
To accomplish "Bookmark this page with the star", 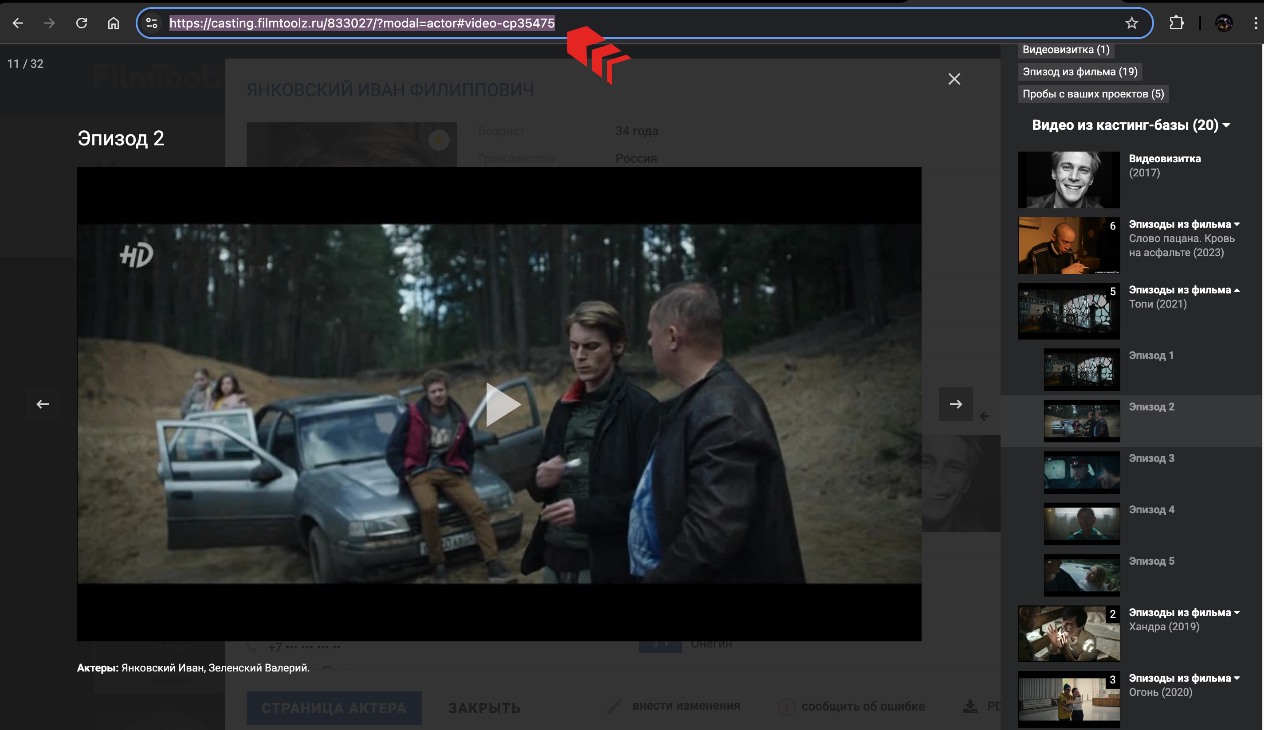I will (1131, 23).
